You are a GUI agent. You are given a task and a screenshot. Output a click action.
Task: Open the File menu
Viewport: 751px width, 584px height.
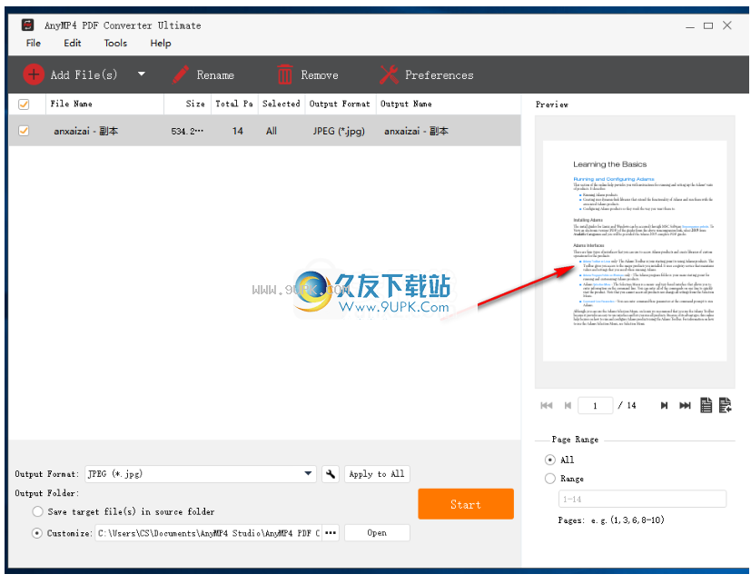point(33,43)
